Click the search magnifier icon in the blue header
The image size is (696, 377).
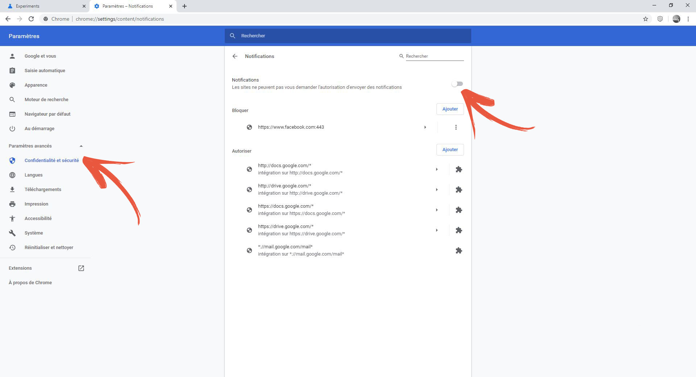pos(233,36)
